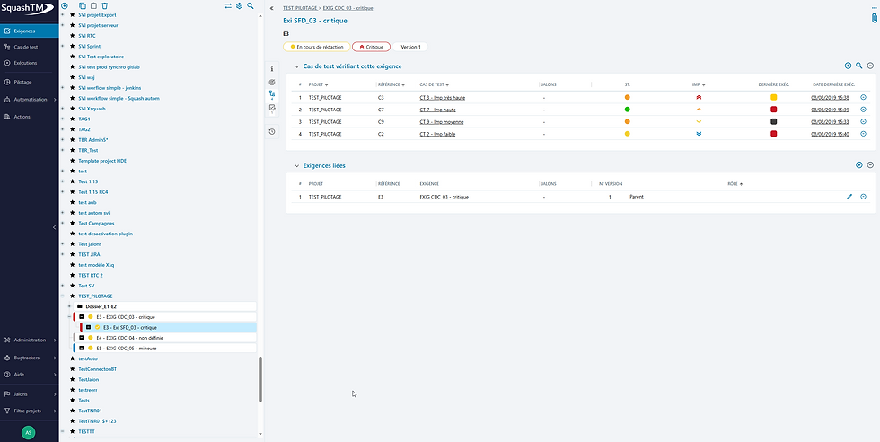Click the Critique criticality capsule
This screenshot has width=880, height=442.
(x=371, y=47)
